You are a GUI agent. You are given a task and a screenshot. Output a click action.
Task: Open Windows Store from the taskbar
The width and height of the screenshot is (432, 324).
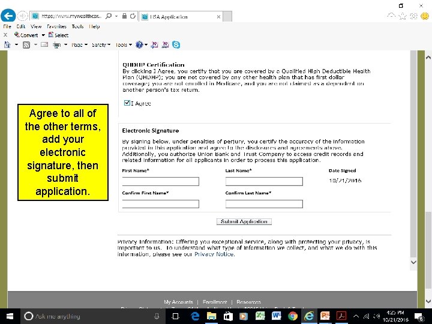click(x=228, y=316)
